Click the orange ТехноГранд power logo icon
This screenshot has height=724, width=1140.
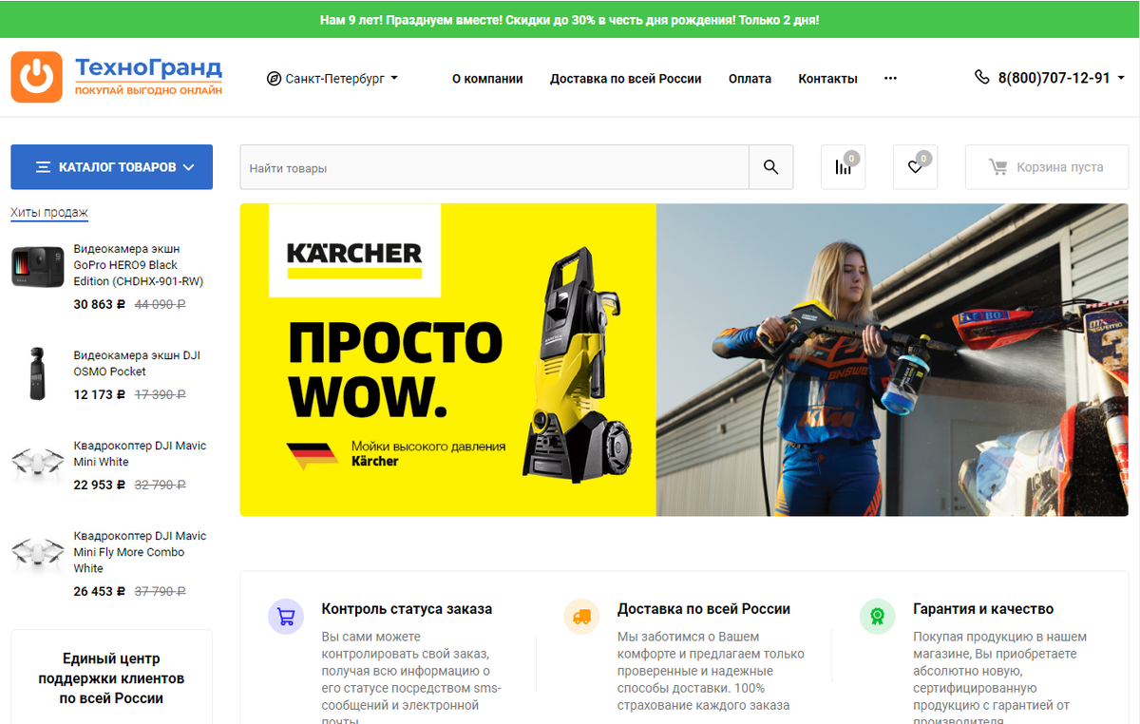36,77
